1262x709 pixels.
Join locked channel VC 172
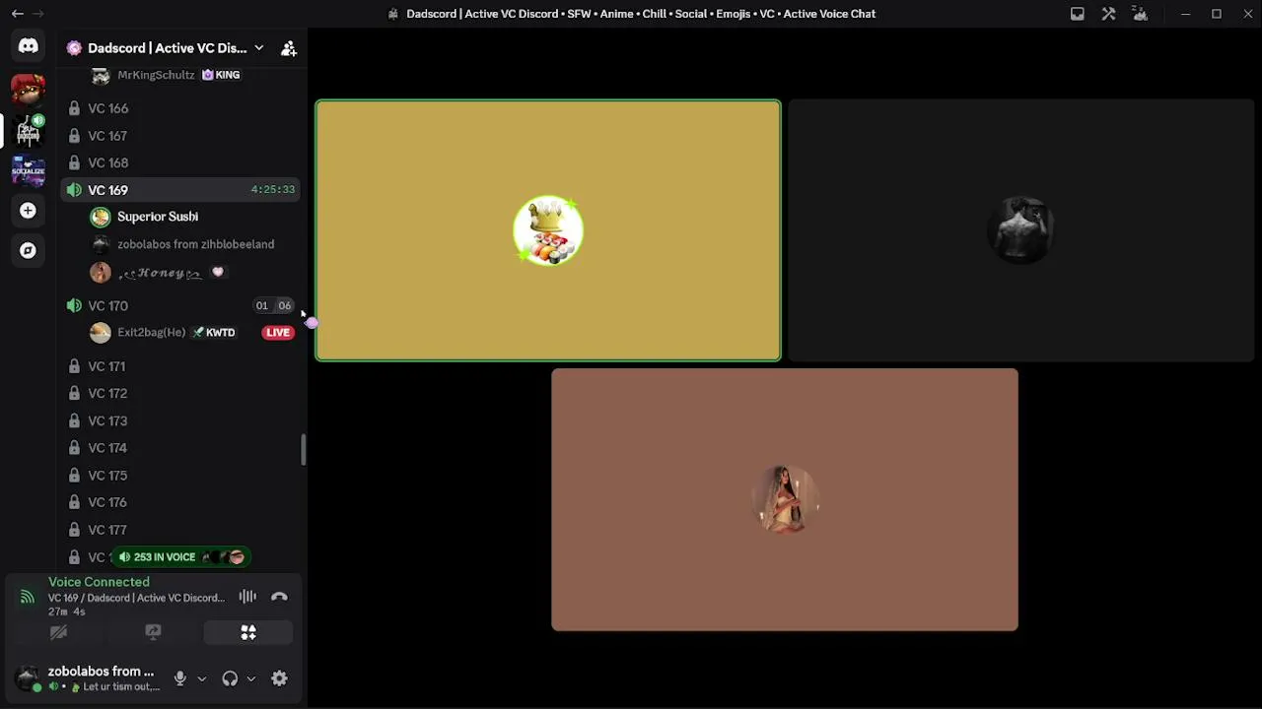tap(181, 393)
